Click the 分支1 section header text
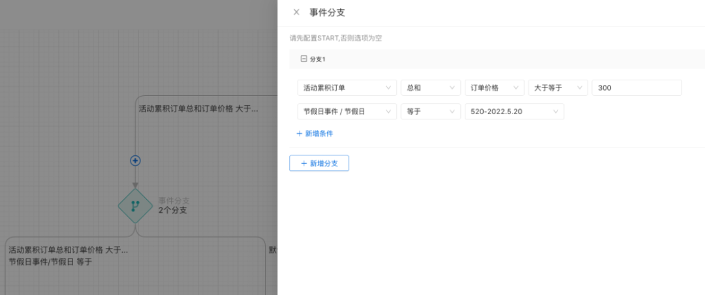Viewport: 705px width, 295px height. coord(317,59)
